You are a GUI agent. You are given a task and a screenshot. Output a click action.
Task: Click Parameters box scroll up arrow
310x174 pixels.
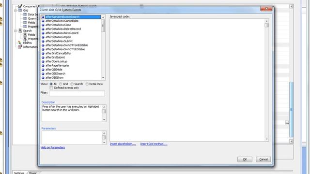tap(104, 133)
